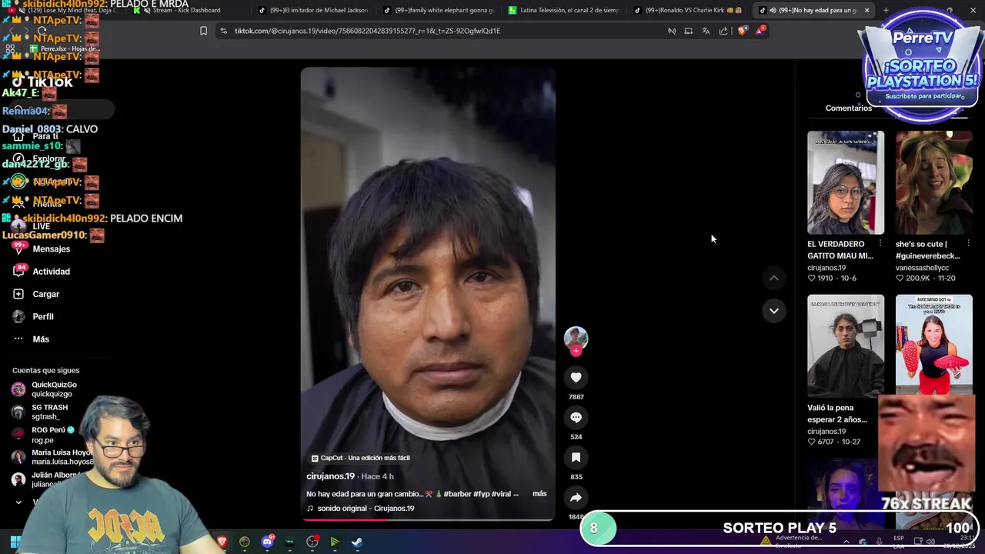
Task: Click the browser share icon in address bar
Action: tap(723, 31)
